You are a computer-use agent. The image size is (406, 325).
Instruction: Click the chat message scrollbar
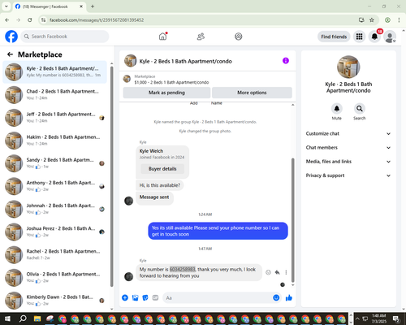(292, 220)
